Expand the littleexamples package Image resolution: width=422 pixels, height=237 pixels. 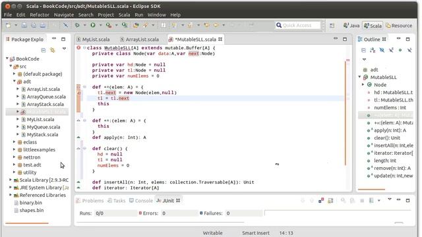pyautogui.click(x=15, y=149)
